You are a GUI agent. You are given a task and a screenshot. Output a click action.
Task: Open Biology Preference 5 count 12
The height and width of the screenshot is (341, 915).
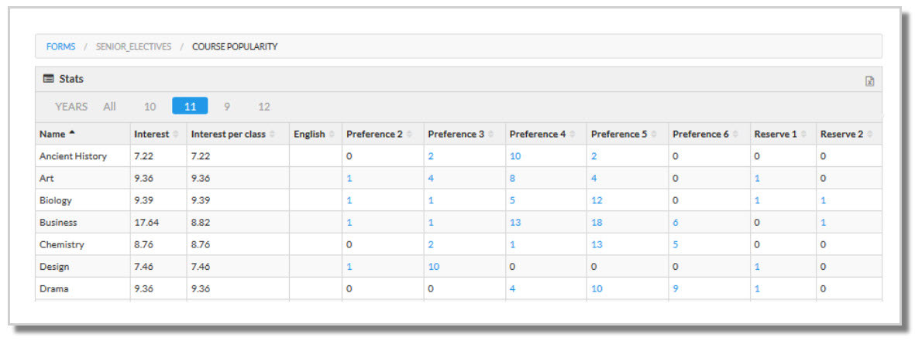(596, 200)
